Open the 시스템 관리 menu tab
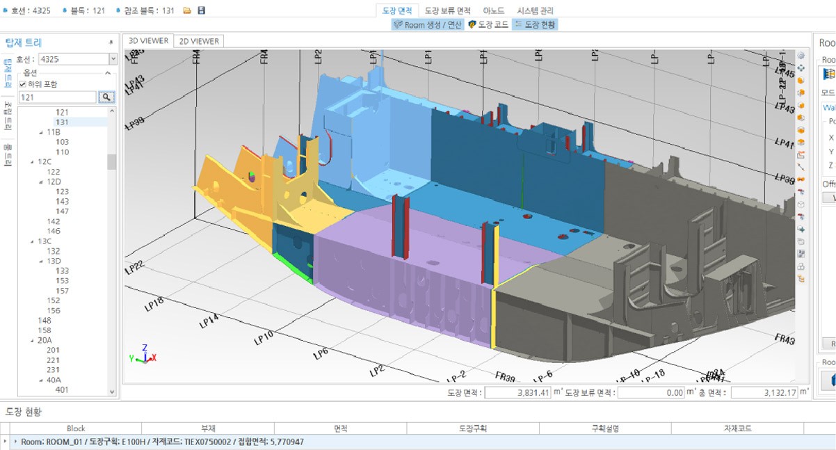This screenshot has height=450, width=836. click(x=536, y=10)
